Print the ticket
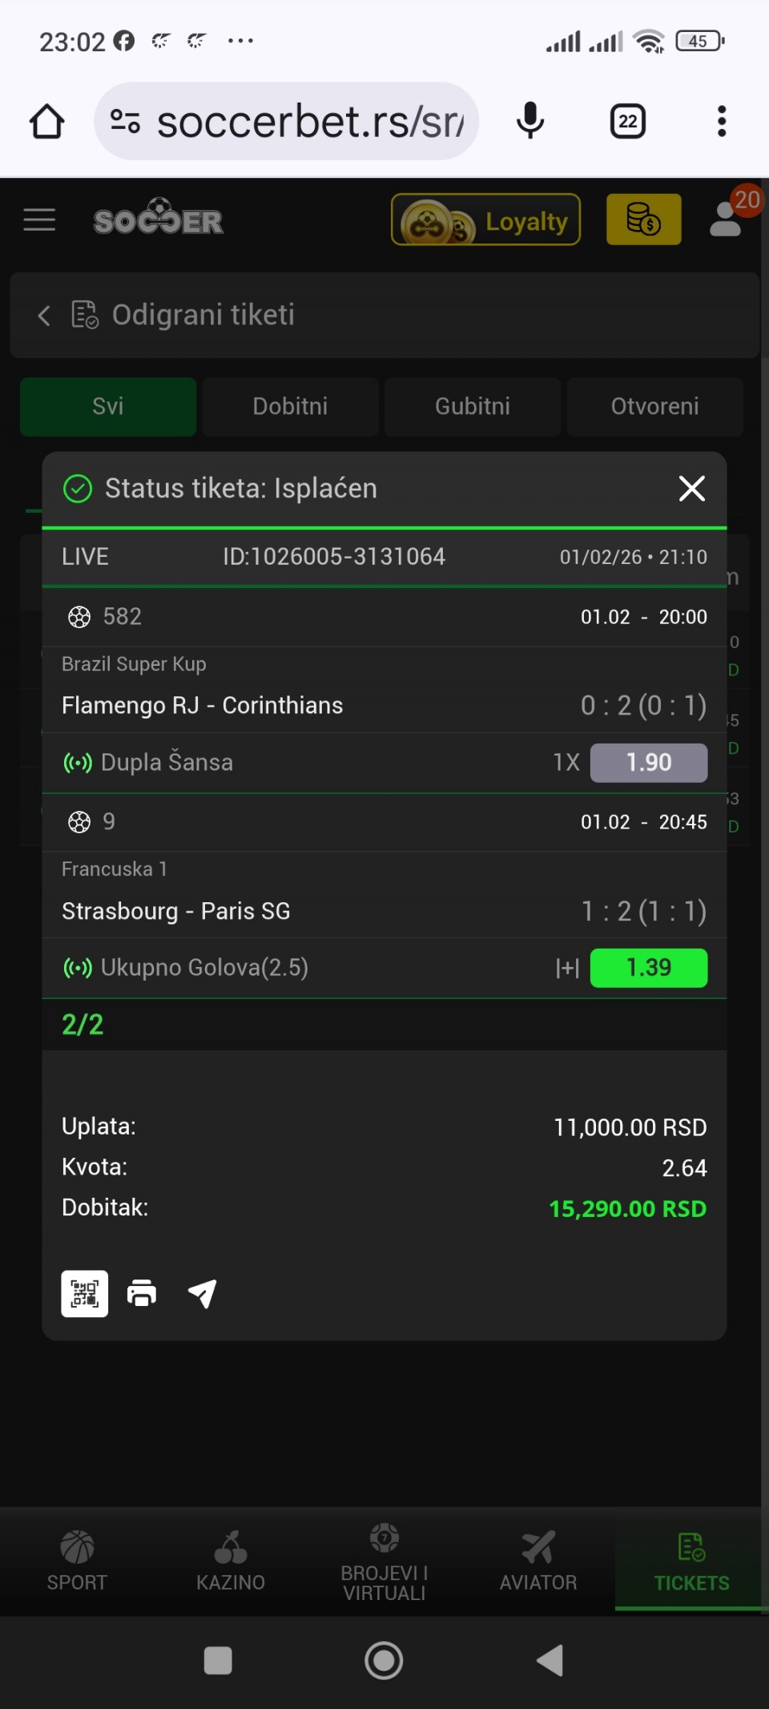Screen dimensions: 769x1709 142,1293
